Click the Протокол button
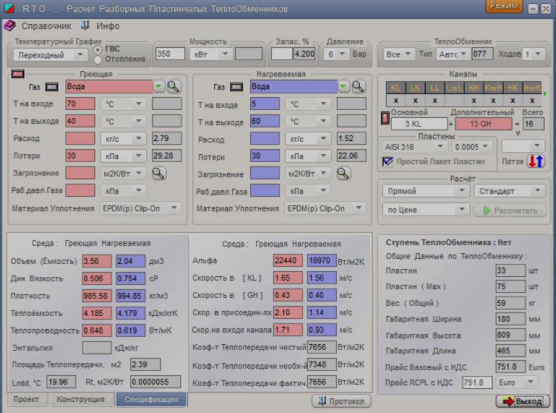Image resolution: width=556 pixels, height=413 pixels. (341, 401)
